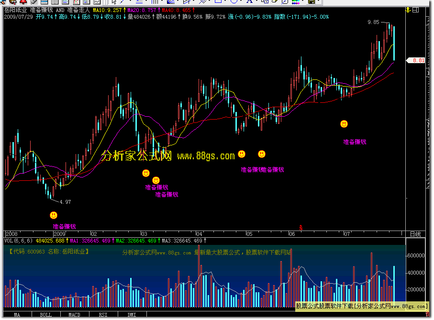Select the arrow pointer tool in toolbar
Image resolution: width=434 pixels, height=320 pixels.
114,2
